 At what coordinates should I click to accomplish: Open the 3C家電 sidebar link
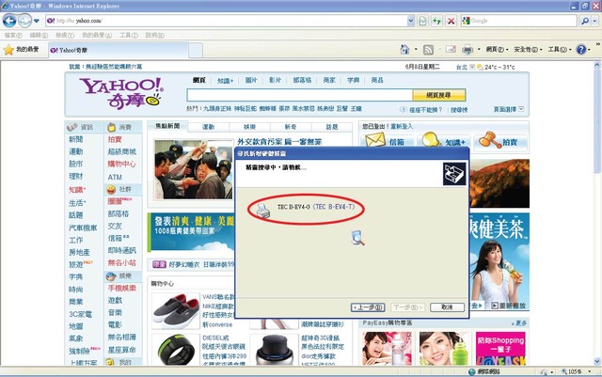click(x=80, y=314)
